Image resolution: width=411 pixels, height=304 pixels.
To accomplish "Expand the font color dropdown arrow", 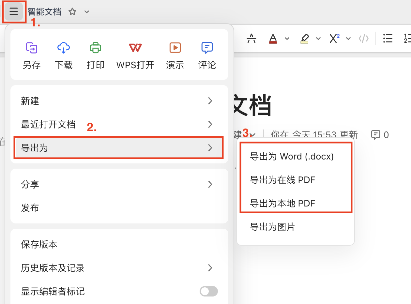I will [287, 38].
